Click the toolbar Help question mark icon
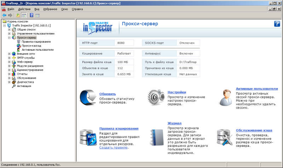 coord(31,15)
